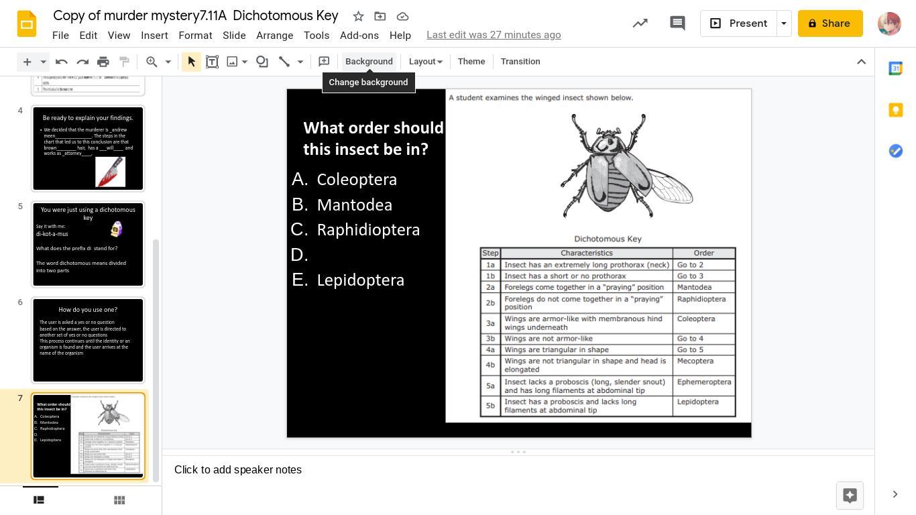Click the speaker notes field
Viewport: 916px width, 515px height.
click(x=518, y=470)
